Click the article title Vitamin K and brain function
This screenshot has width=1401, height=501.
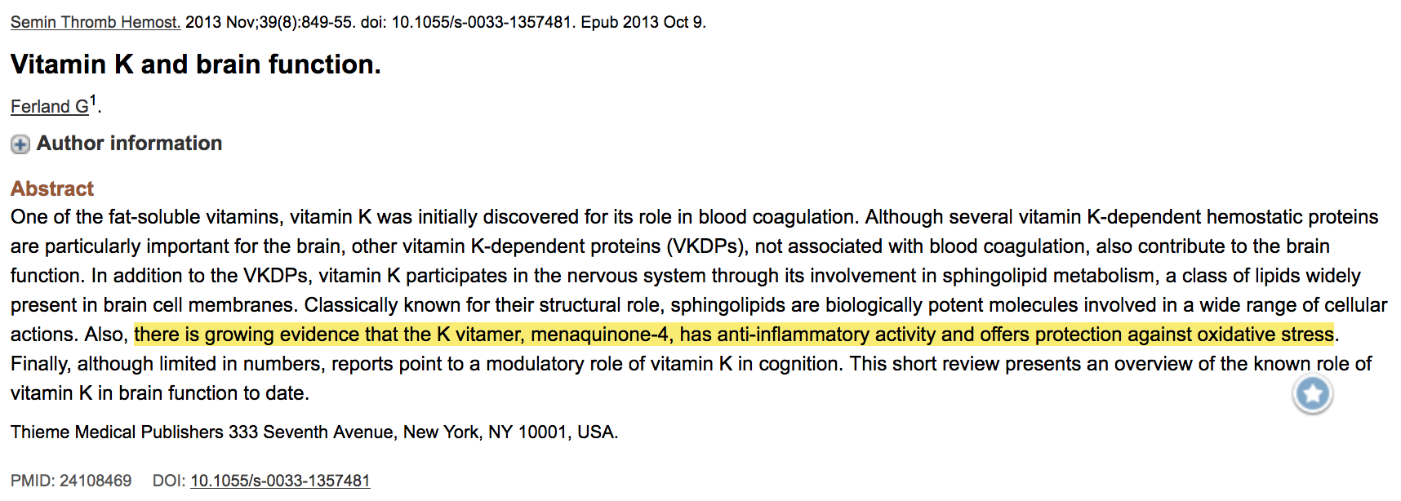(x=196, y=64)
